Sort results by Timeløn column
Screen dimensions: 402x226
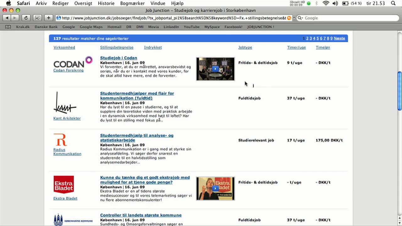coord(323,47)
